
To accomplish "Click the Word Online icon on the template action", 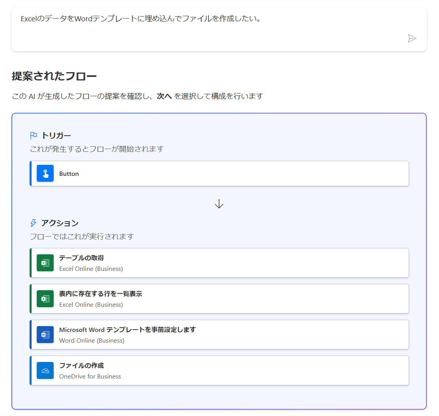I will click(x=45, y=334).
